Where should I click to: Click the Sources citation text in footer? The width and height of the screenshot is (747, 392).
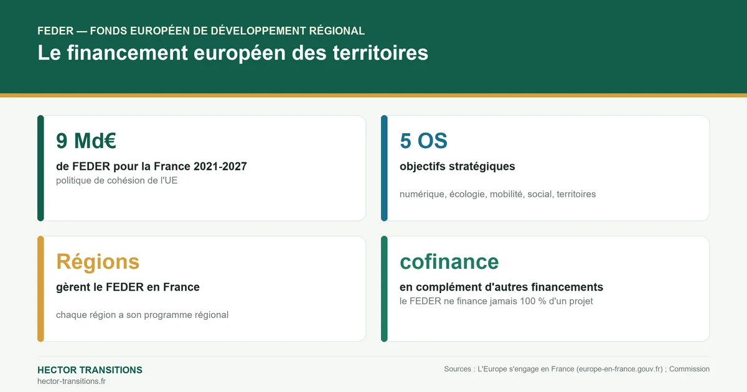(x=576, y=369)
